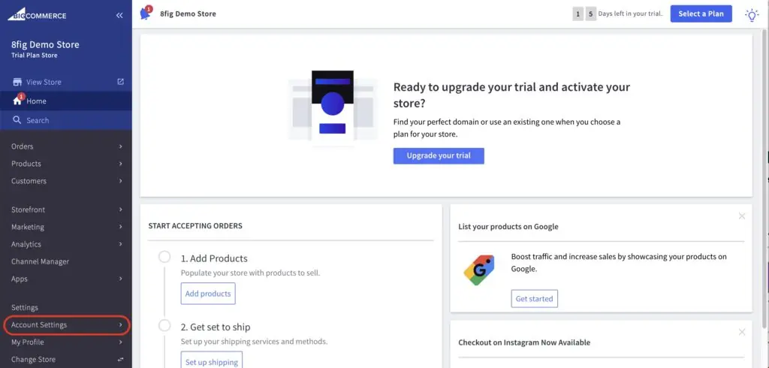Expand the Storefront submenu chevron
Screen dimensions: 769x368
click(121, 210)
